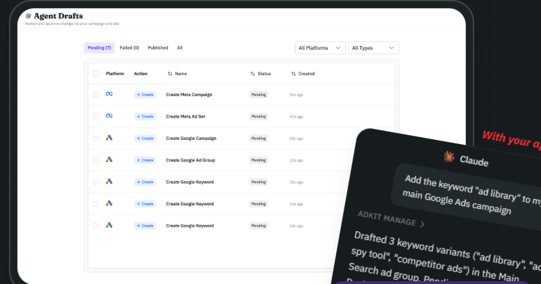541x284 pixels.
Task: Check the Create Google Campaign row checkbox
Action: tap(96, 139)
